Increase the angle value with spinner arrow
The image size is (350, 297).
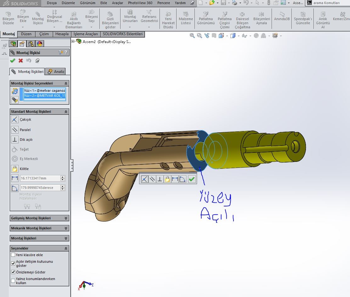point(63,186)
